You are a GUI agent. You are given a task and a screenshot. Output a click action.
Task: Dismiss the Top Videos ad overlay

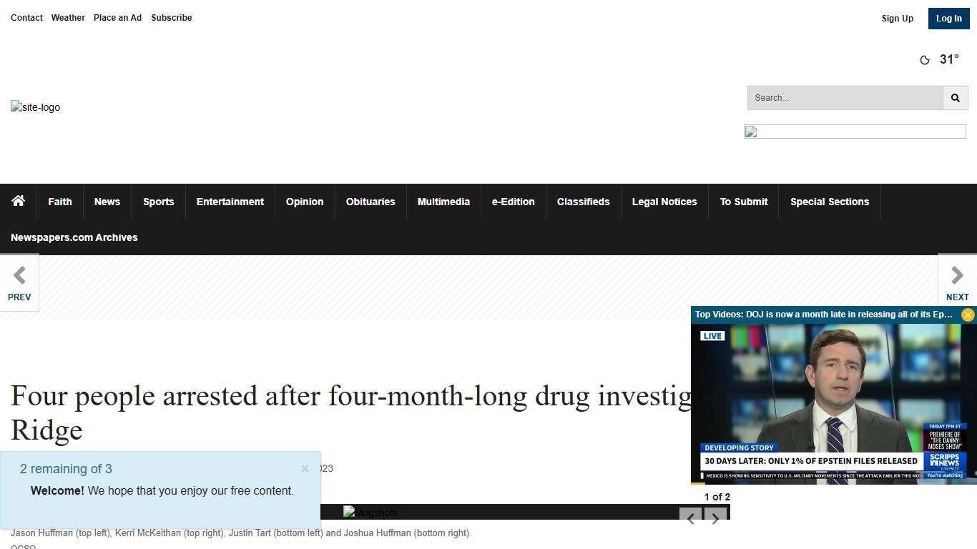pyautogui.click(x=968, y=315)
